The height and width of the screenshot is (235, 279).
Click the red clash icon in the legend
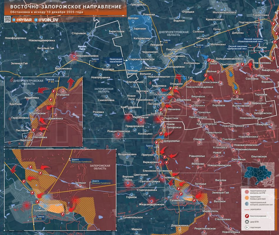[246, 216]
